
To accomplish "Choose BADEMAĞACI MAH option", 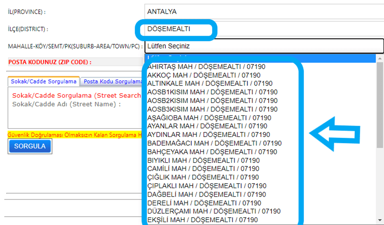I will (215, 143).
